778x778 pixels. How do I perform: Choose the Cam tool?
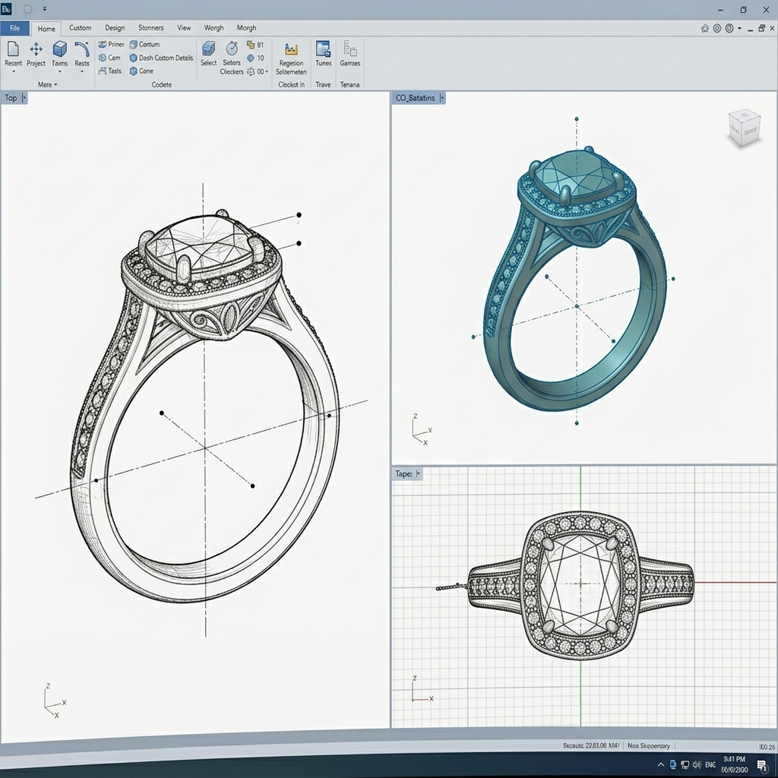[109, 58]
